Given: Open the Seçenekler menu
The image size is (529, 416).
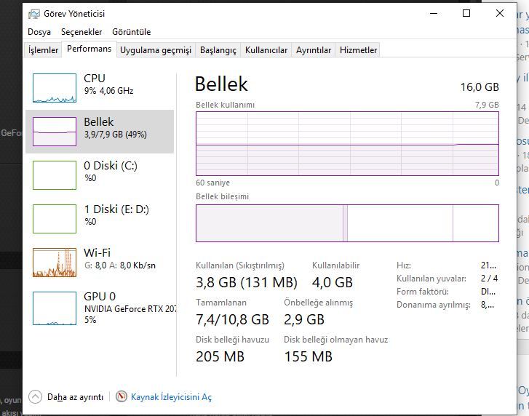Looking at the screenshot, I should point(81,32).
